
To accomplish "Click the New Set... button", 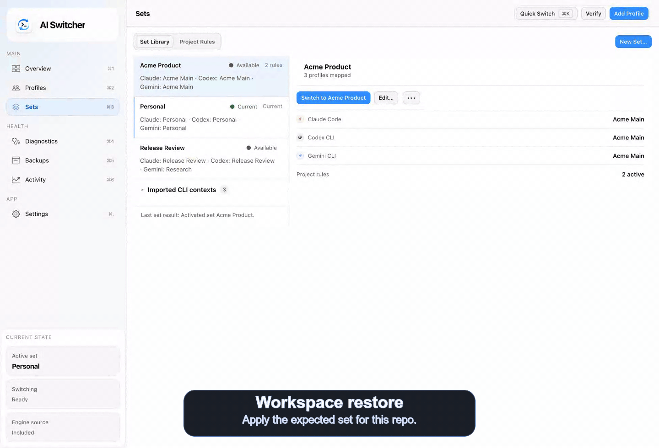I will point(633,42).
